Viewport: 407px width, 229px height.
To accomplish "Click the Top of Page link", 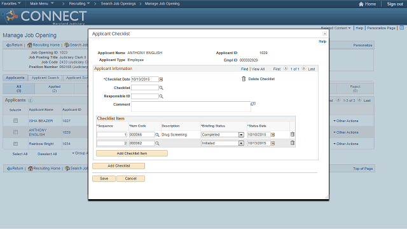I will (x=362, y=169).
